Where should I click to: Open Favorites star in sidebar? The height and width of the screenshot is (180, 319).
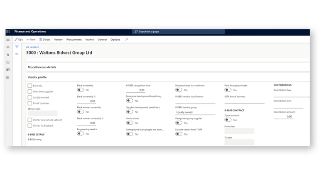(8, 54)
